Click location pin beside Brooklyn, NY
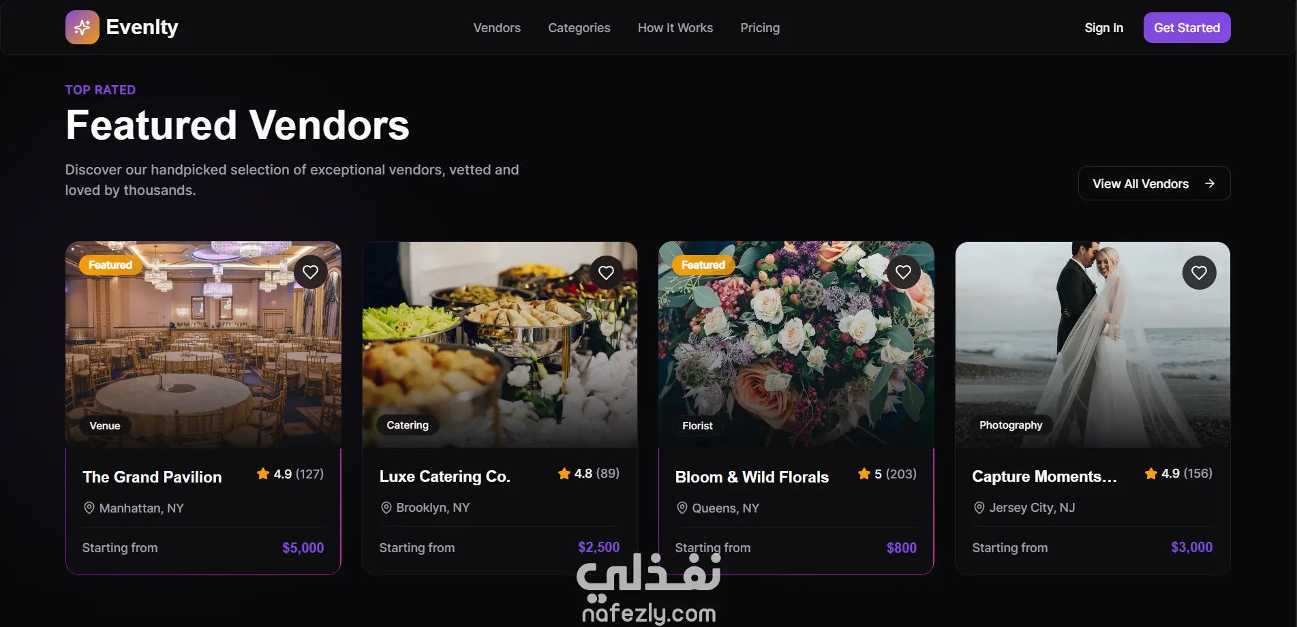Image resolution: width=1297 pixels, height=627 pixels. click(x=386, y=507)
